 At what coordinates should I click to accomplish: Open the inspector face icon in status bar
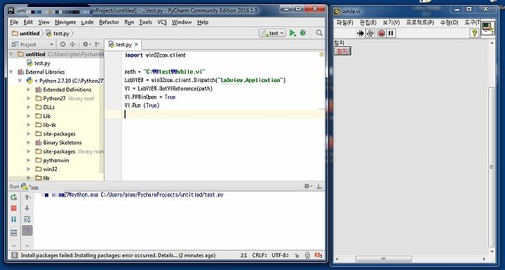[308, 255]
